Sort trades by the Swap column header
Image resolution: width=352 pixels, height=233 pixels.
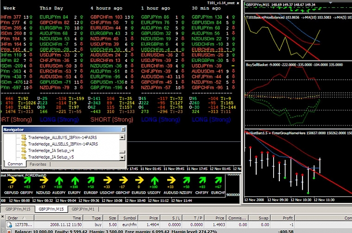pyautogui.click(x=260, y=218)
